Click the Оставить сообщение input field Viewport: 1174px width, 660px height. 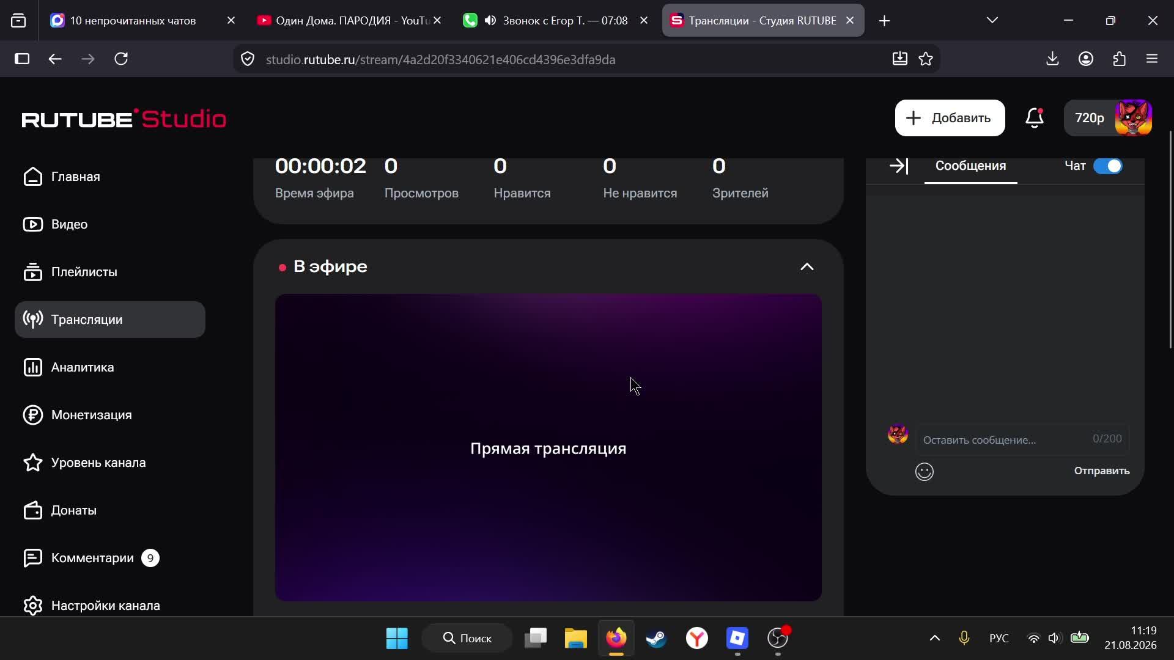coord(1022,439)
